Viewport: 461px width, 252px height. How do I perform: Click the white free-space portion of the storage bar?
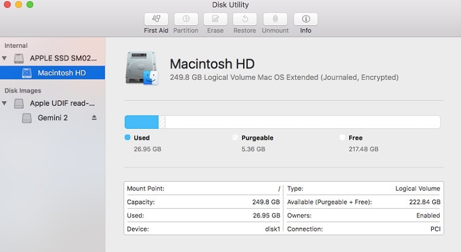[x=303, y=122]
